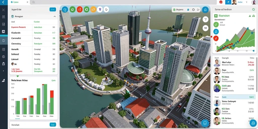The width and height of the screenshot is (258, 129).
Task: Click the red circular map tool
Action: (79, 9)
